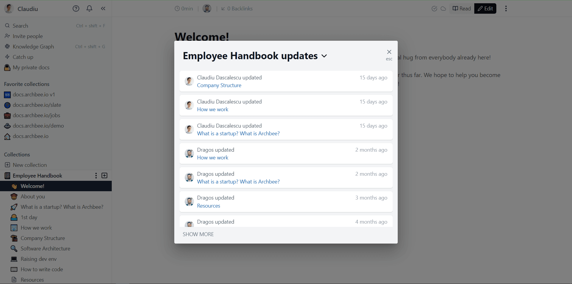
Task: Add a page using the plus icon next to Employee Handbook
Action: [105, 175]
